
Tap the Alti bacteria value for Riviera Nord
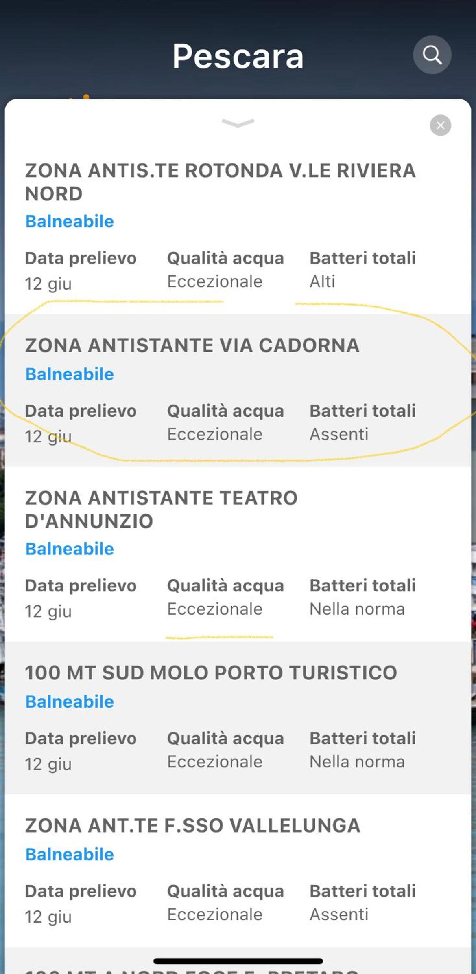tap(322, 281)
